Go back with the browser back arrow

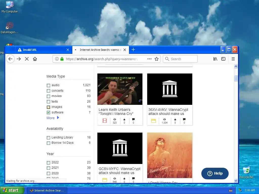(x=10, y=59)
